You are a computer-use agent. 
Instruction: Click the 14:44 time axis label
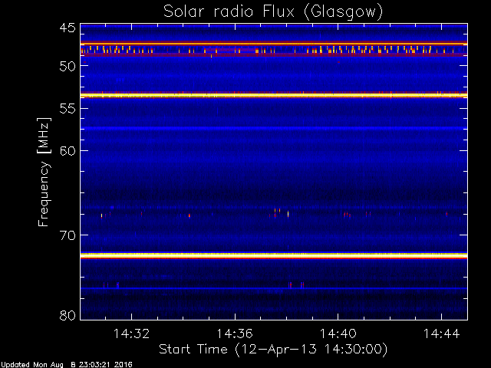coord(442,333)
